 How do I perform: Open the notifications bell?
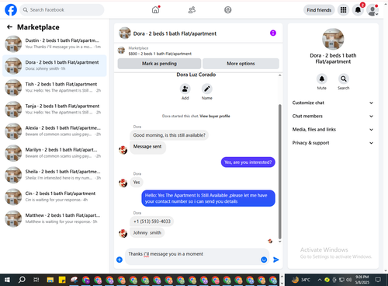tap(358, 10)
